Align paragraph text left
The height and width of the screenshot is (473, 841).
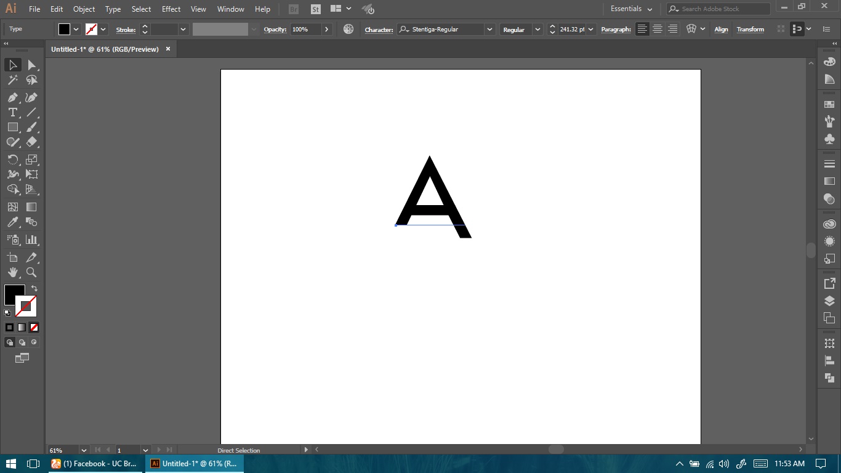pyautogui.click(x=642, y=29)
